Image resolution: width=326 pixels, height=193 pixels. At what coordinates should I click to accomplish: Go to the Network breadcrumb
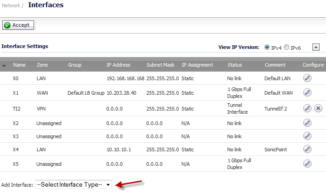click(x=11, y=5)
